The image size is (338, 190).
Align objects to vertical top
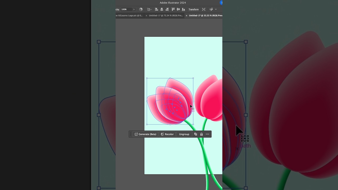tap(173, 9)
